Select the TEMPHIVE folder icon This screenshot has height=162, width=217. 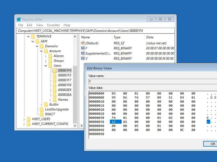[33, 36]
